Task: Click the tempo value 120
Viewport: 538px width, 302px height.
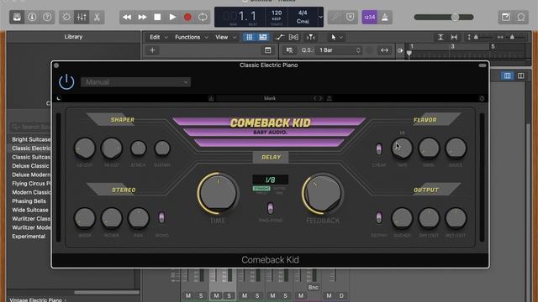Action: [277, 13]
